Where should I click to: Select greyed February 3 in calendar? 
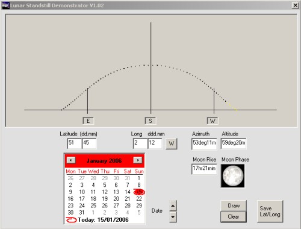click(116, 212)
